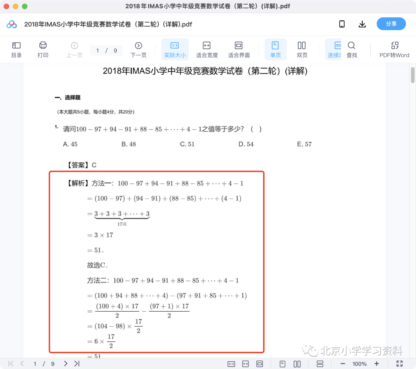The image size is (416, 369).
Task: Click the download icon in header
Action: point(362,24)
